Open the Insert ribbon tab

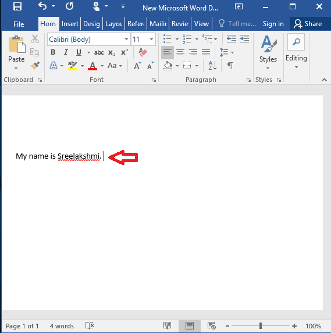click(70, 24)
